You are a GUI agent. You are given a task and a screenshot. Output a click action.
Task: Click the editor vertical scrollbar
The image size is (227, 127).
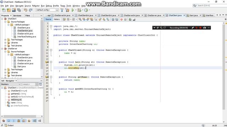click(x=224, y=67)
